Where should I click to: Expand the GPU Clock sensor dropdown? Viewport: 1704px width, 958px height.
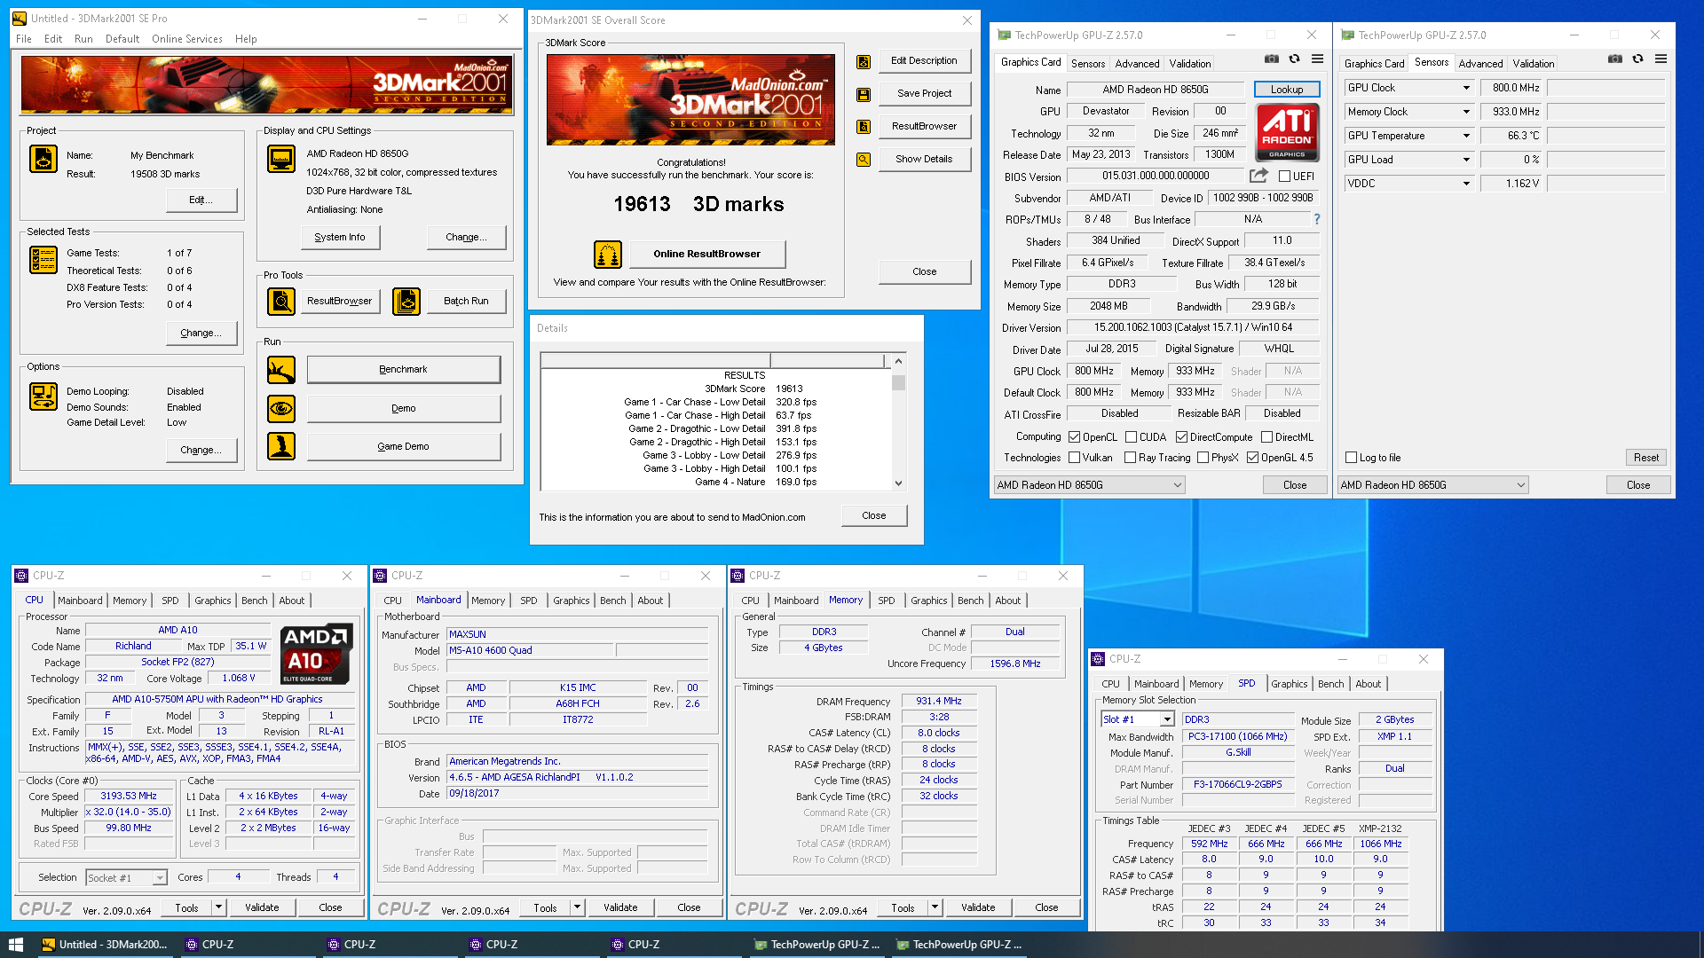pyautogui.click(x=1466, y=88)
